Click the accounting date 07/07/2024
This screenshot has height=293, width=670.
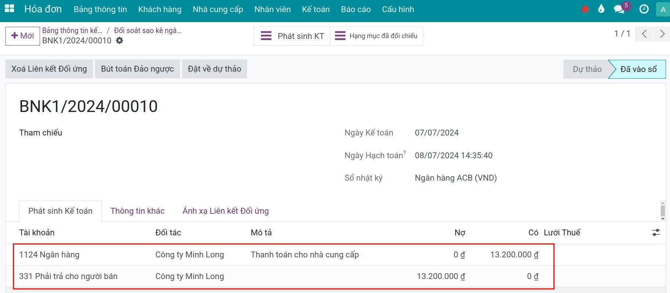tap(437, 133)
